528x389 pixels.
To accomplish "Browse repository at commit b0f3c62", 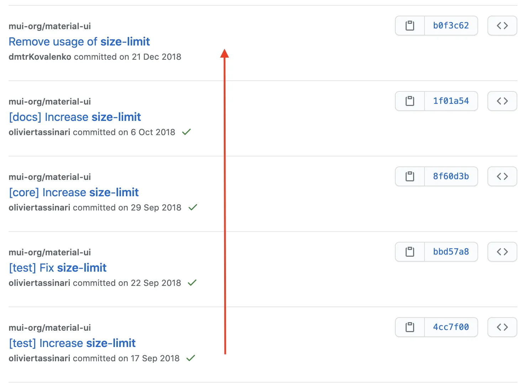I will pyautogui.click(x=502, y=26).
